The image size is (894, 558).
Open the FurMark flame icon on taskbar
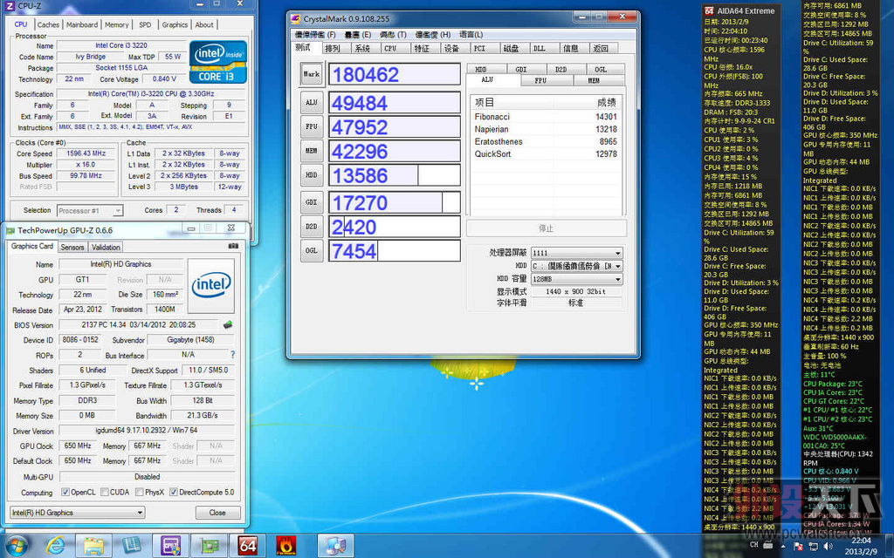tap(285, 546)
